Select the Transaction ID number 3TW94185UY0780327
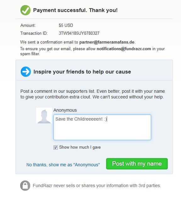The image size is (181, 201). point(79,33)
